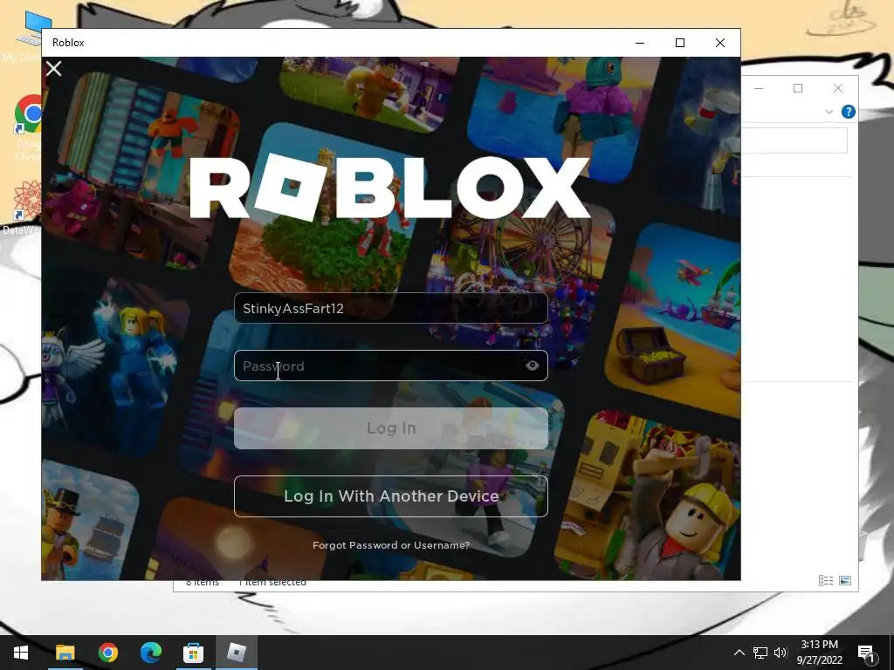Select the Roblox taskbar icon
The width and height of the screenshot is (894, 670).
pos(237,653)
